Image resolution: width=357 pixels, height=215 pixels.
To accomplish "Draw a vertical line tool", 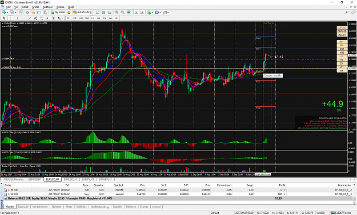I will (17, 18).
